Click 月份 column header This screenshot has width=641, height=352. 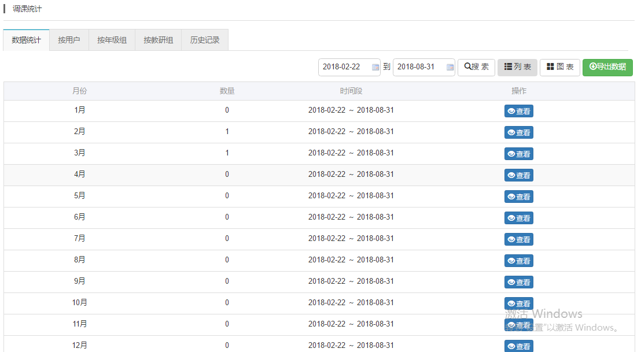click(x=80, y=91)
